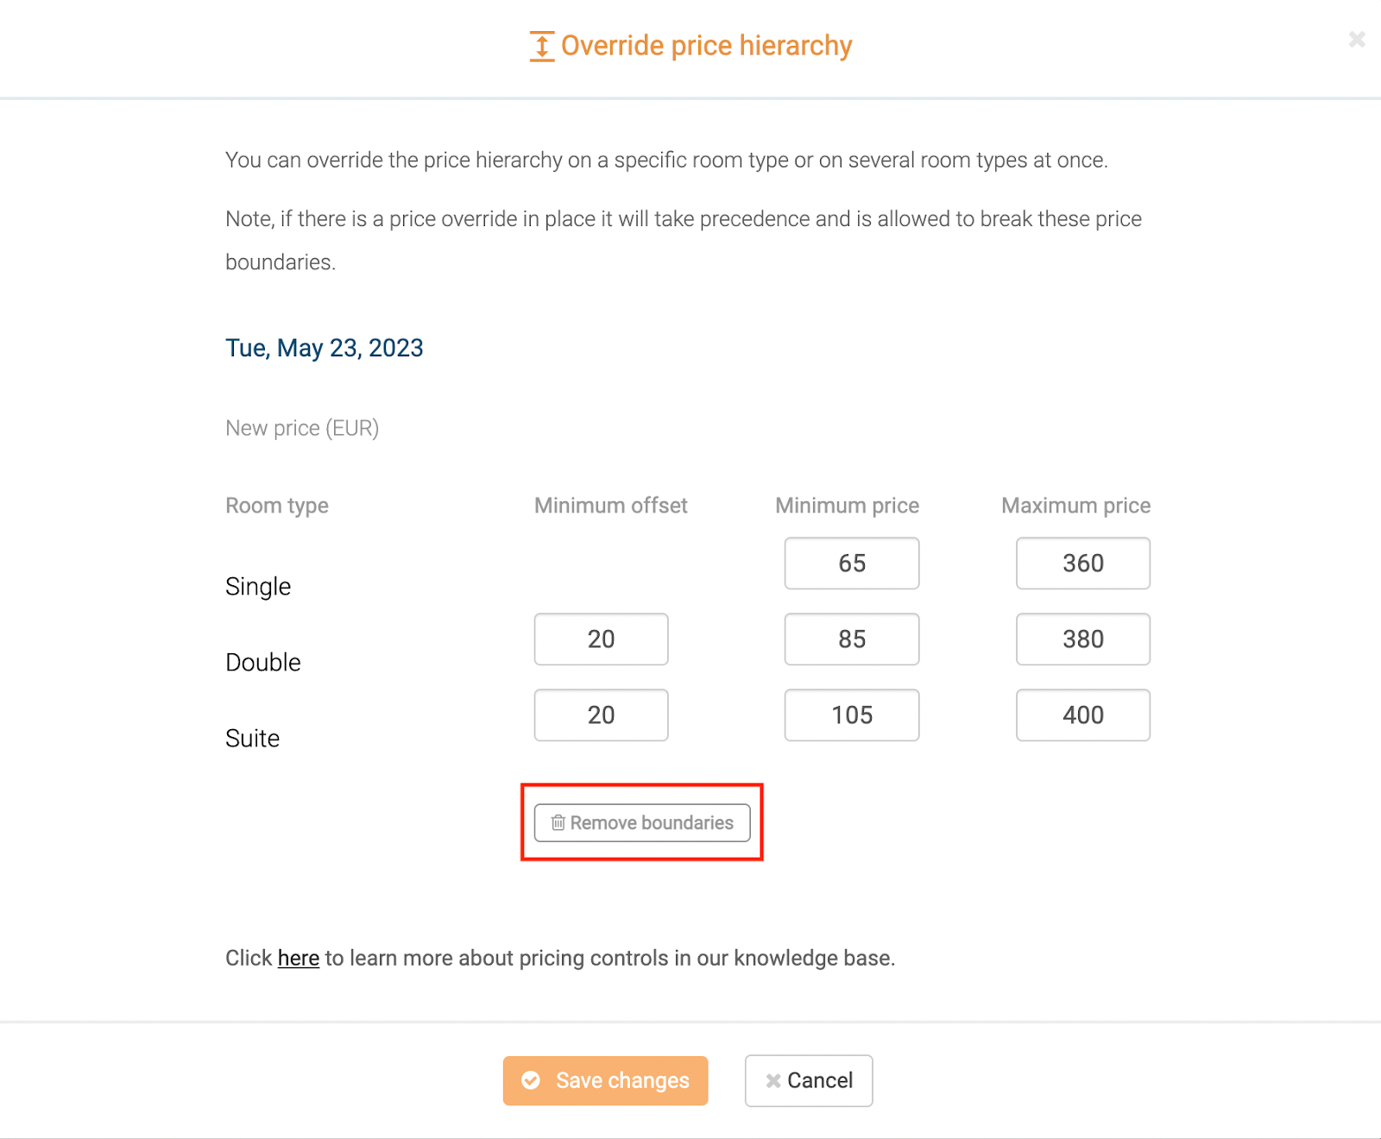This screenshot has height=1139, width=1381.
Task: Select the Suite minimum price field
Action: (x=852, y=715)
